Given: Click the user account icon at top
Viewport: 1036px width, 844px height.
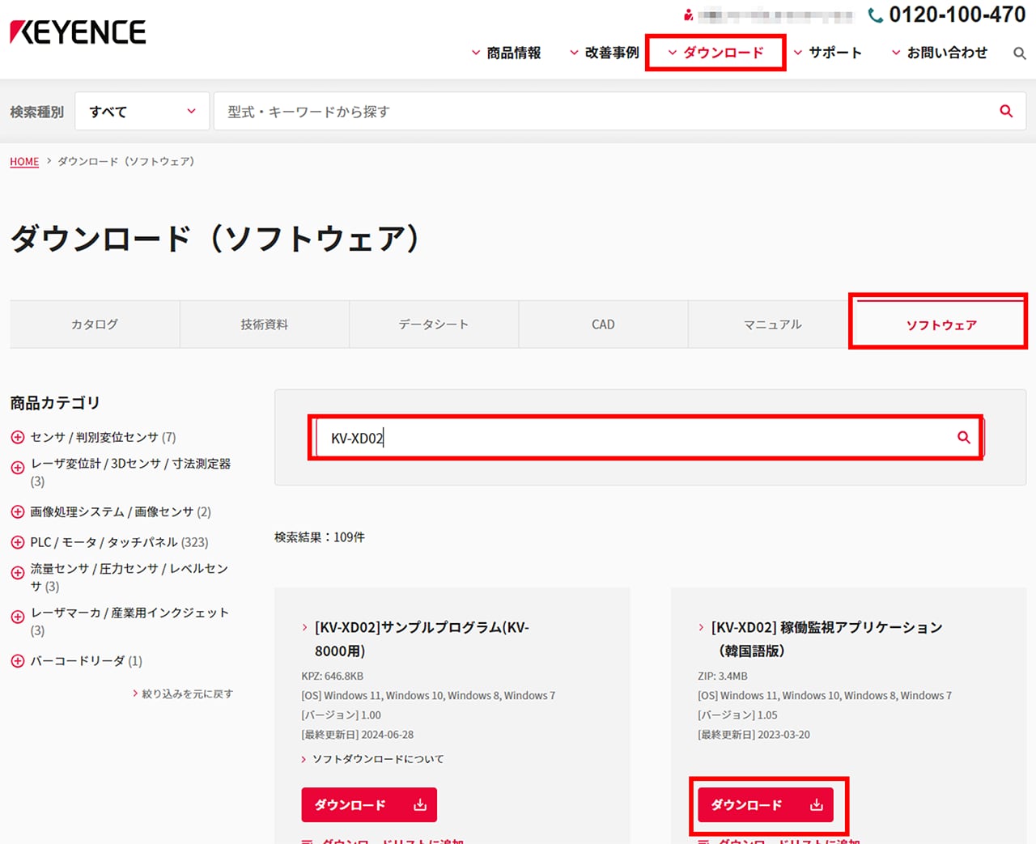Looking at the screenshot, I should pyautogui.click(x=688, y=15).
